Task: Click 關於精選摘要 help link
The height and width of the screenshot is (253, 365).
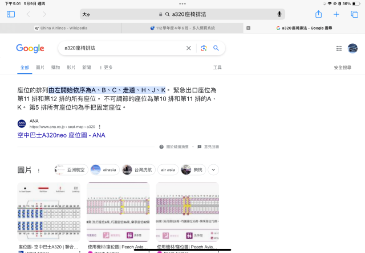Action: 174,147
